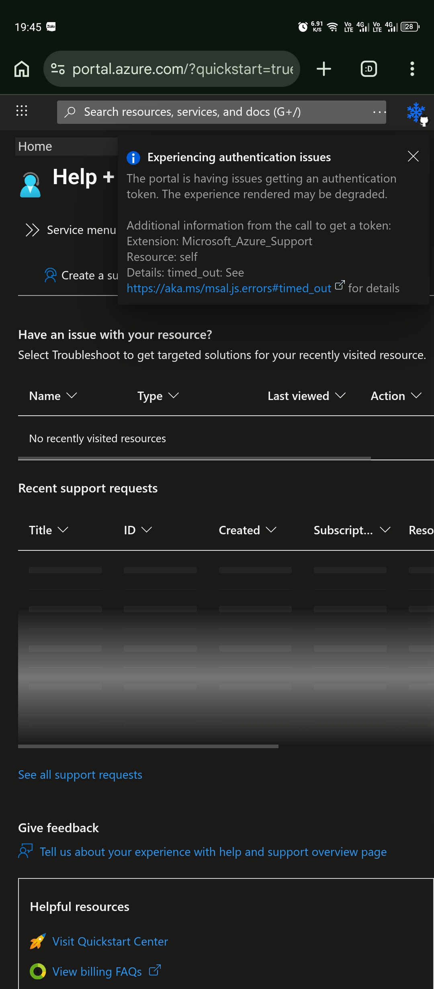The height and width of the screenshot is (989, 434).
Task: Open the msal.js timed_out errors link
Action: pyautogui.click(x=229, y=288)
